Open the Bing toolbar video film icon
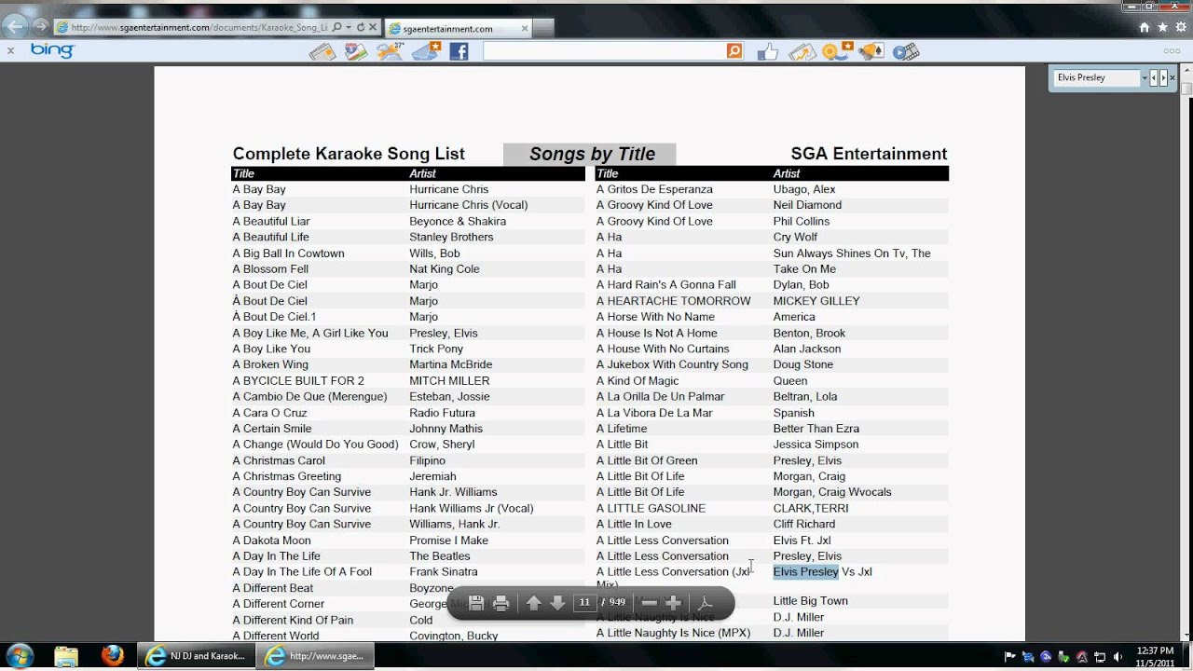Screen dimensions: 1193x671 [x=905, y=52]
